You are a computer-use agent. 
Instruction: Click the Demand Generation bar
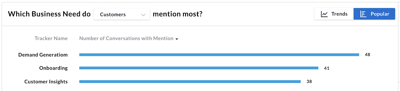coord(219,55)
